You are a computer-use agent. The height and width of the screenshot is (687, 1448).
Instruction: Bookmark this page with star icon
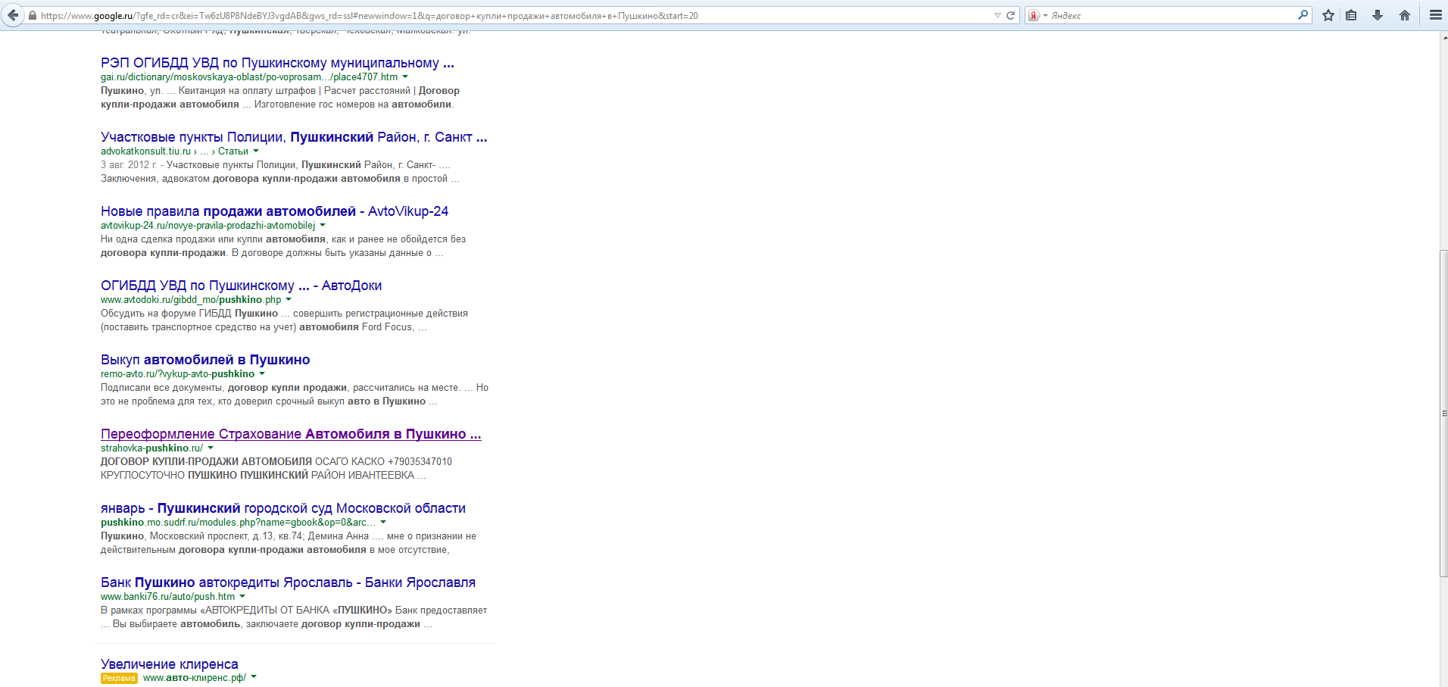(1328, 15)
